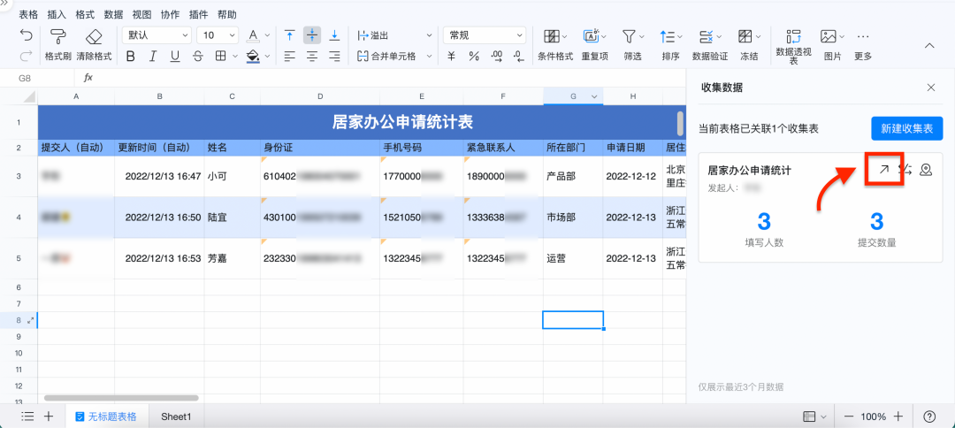Viewport: 955px width, 428px height.
Task: Open the font size 10 dropdown
Action: coord(218,35)
